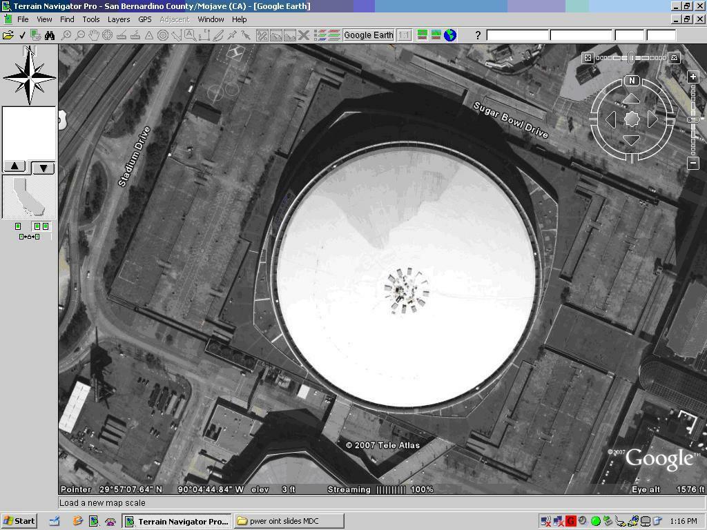Open the GPS menu

pos(145,19)
